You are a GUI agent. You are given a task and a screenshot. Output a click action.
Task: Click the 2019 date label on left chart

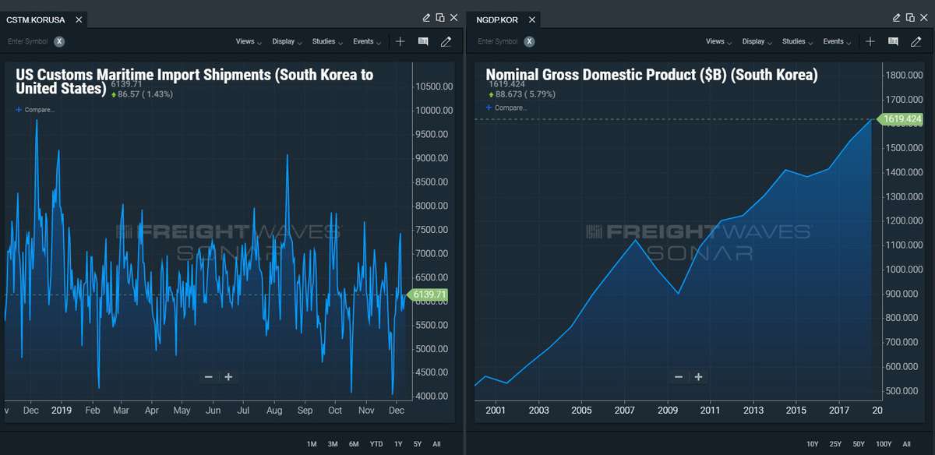pyautogui.click(x=61, y=410)
